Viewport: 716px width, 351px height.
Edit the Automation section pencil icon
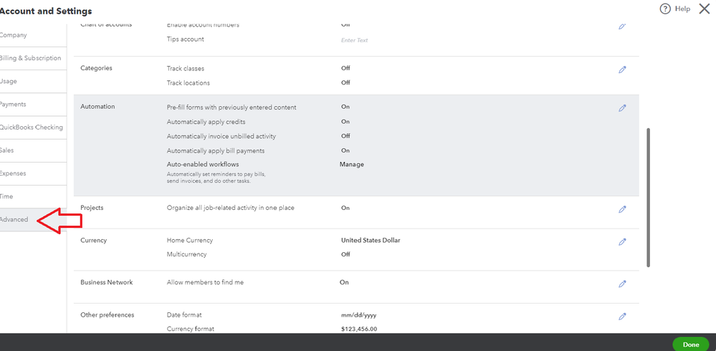622,108
